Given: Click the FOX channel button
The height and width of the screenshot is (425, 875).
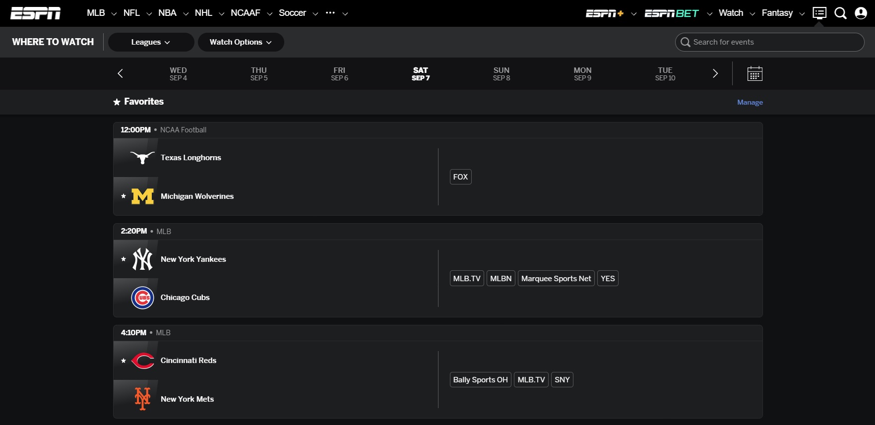Looking at the screenshot, I should (x=460, y=177).
